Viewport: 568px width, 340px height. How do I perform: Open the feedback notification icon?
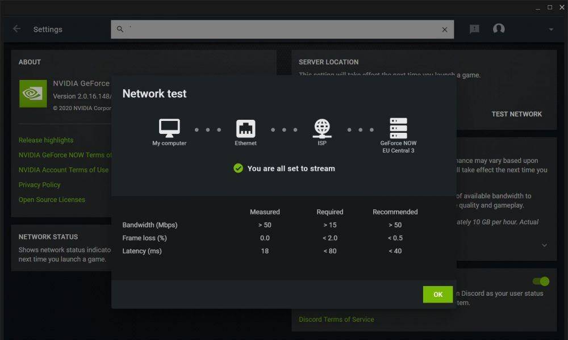click(x=474, y=29)
